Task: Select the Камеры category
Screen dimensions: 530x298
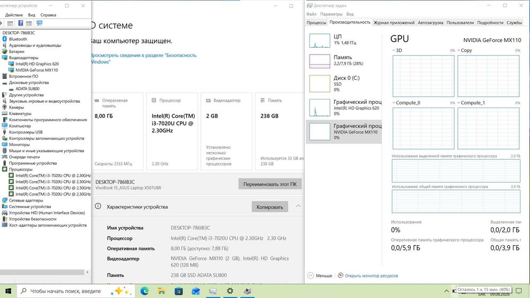Action: [x=16, y=107]
